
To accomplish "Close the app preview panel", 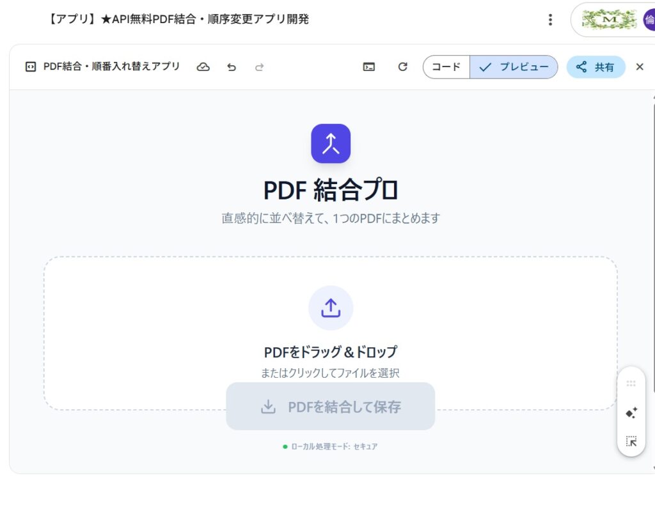I will point(639,66).
